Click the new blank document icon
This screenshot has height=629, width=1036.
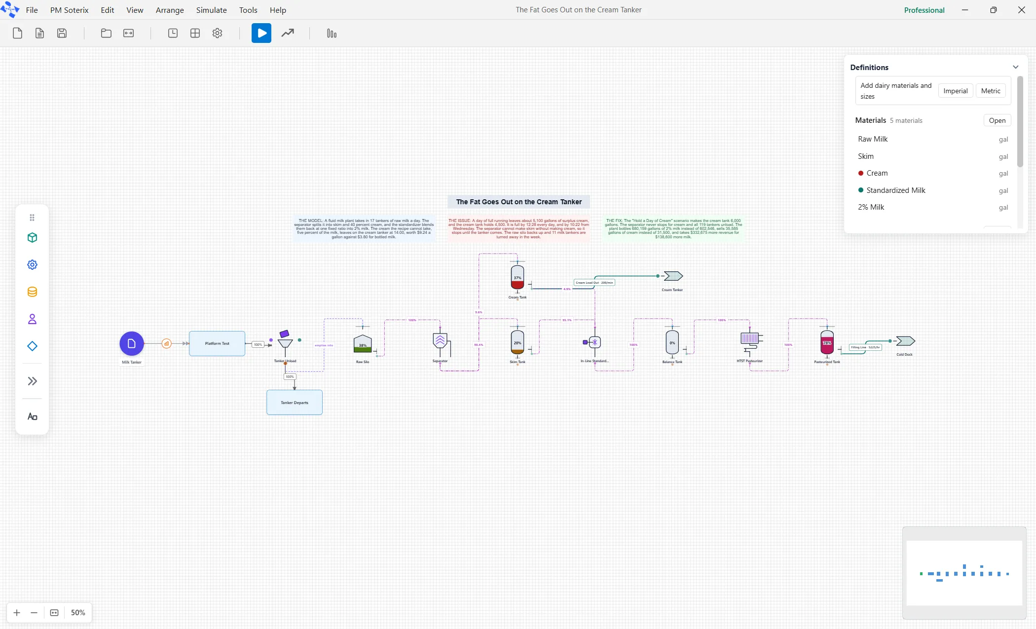click(18, 33)
